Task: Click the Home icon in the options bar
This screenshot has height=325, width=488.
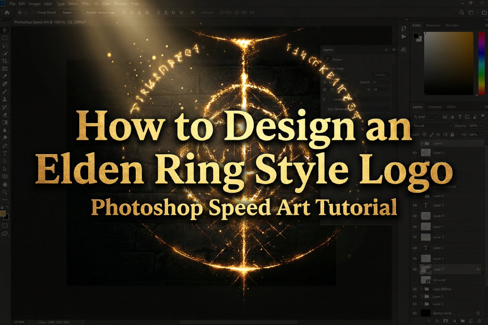Action: coord(7,12)
